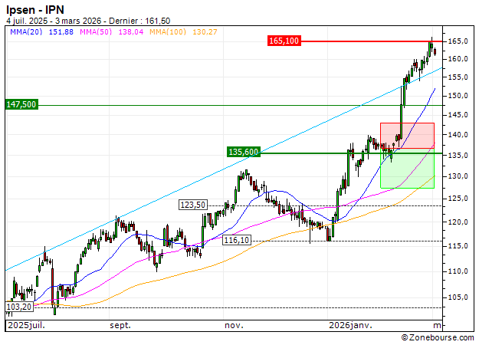479x345 pixels.
Task: Click the 123,50 dashed level label
Action: click(193, 205)
